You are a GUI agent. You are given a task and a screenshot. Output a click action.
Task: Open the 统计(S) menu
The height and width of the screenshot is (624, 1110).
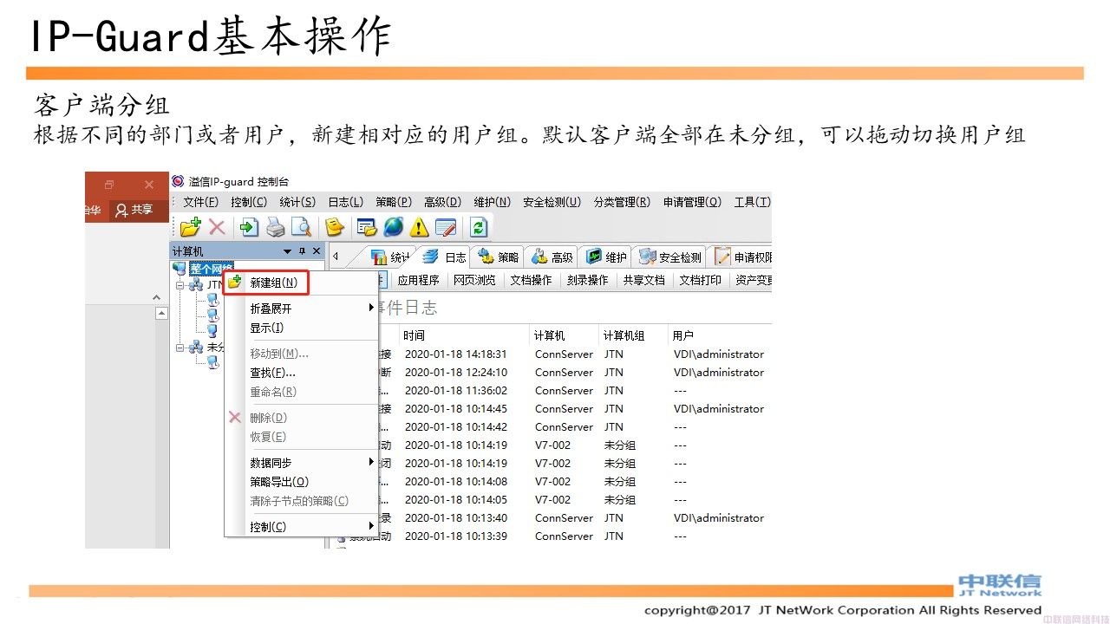coord(297,202)
